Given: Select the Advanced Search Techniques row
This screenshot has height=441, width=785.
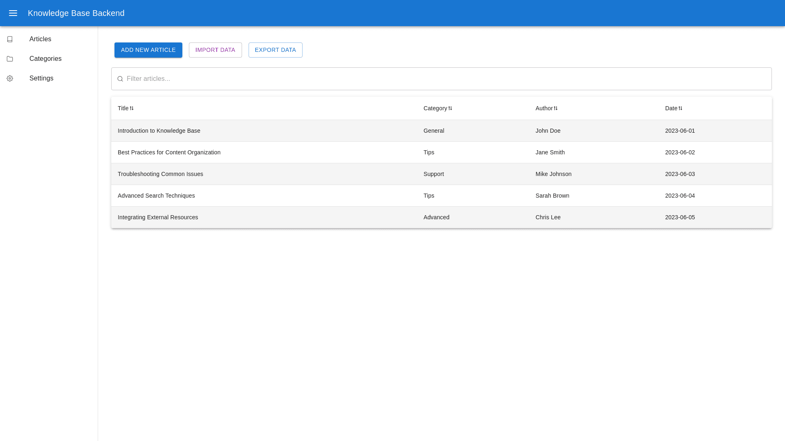Looking at the screenshot, I should (156, 196).
